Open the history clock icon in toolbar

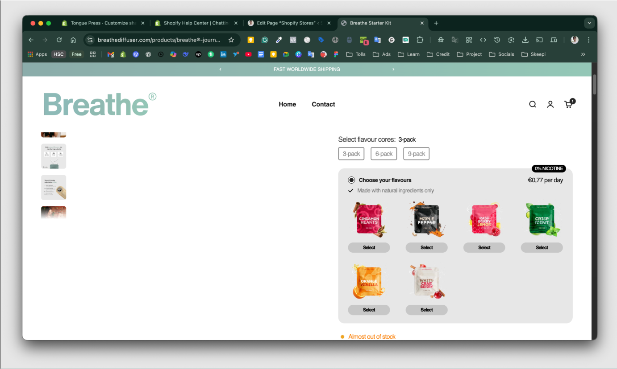pos(497,40)
